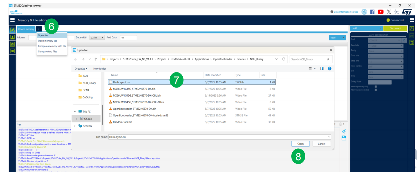Expand the UART interface dropdown
This screenshot has width=419, height=172.
366,28
